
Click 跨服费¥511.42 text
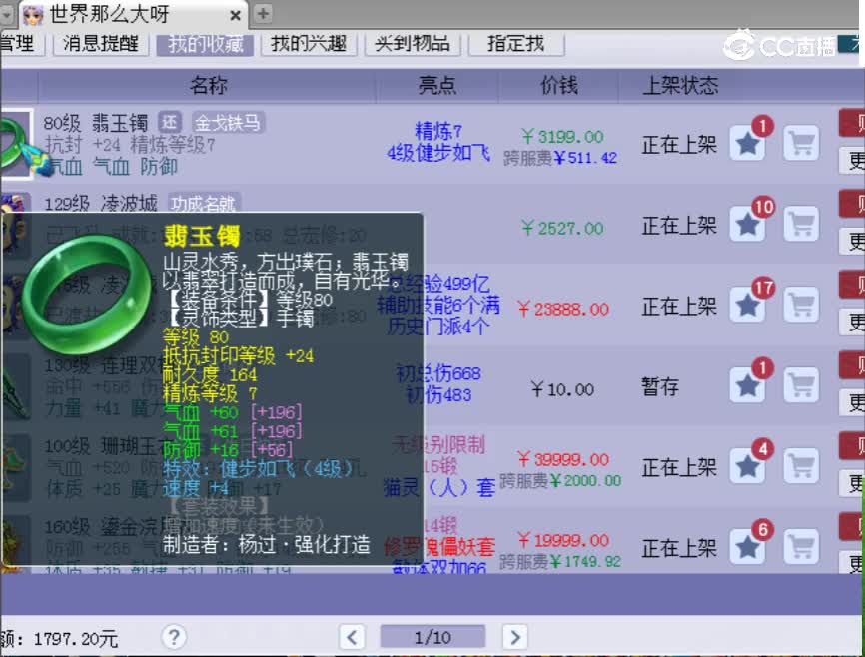pos(560,159)
